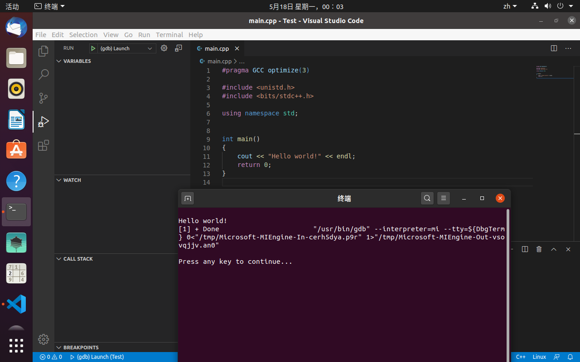Image resolution: width=580 pixels, height=362 pixels.
Task: Open Help from the dock
Action: [16, 181]
